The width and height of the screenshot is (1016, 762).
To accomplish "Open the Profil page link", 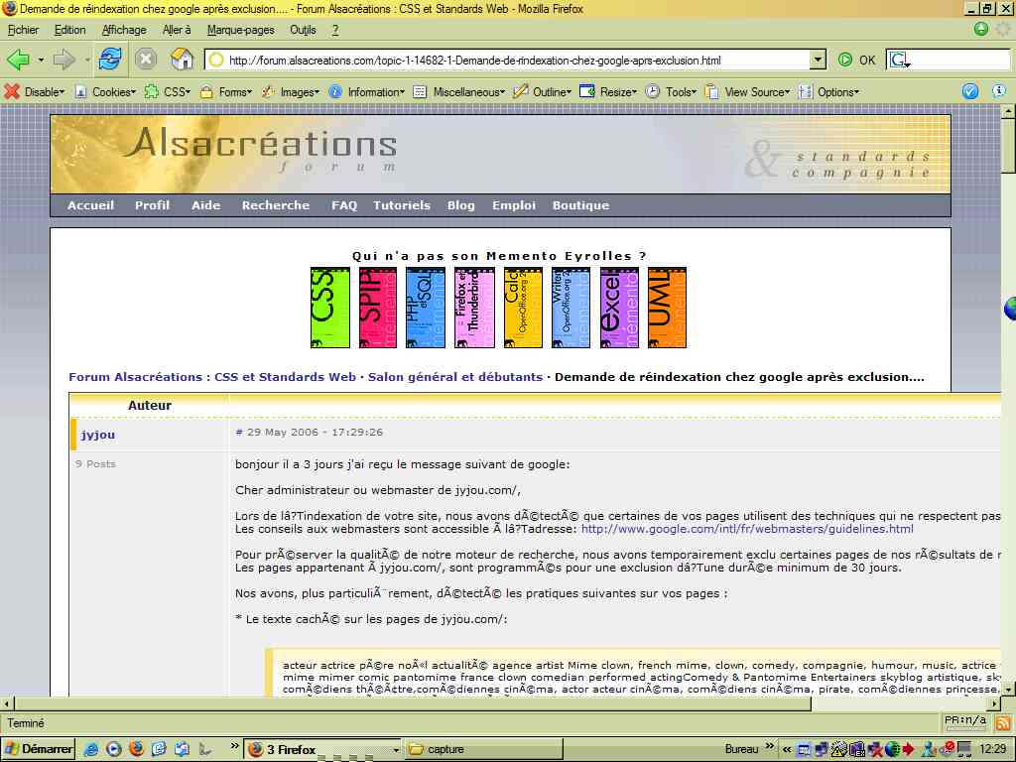I will coord(152,205).
